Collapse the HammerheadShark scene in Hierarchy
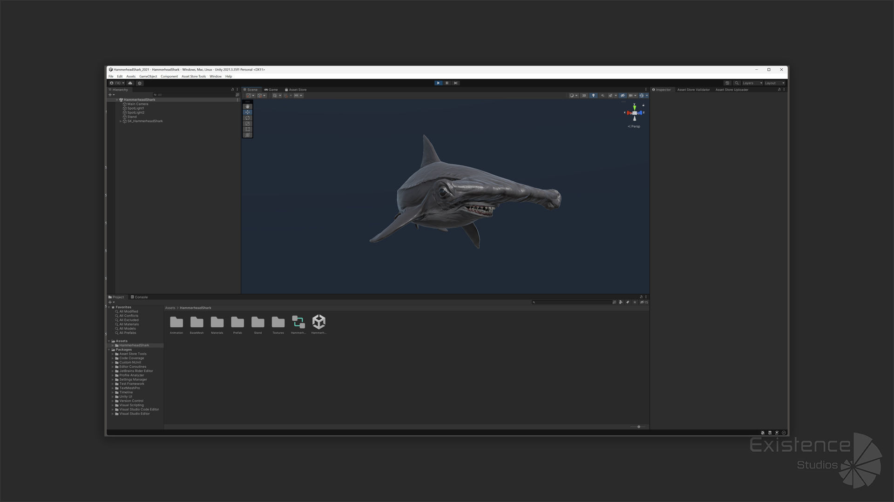Screen dimensions: 894x502 tap(117, 100)
